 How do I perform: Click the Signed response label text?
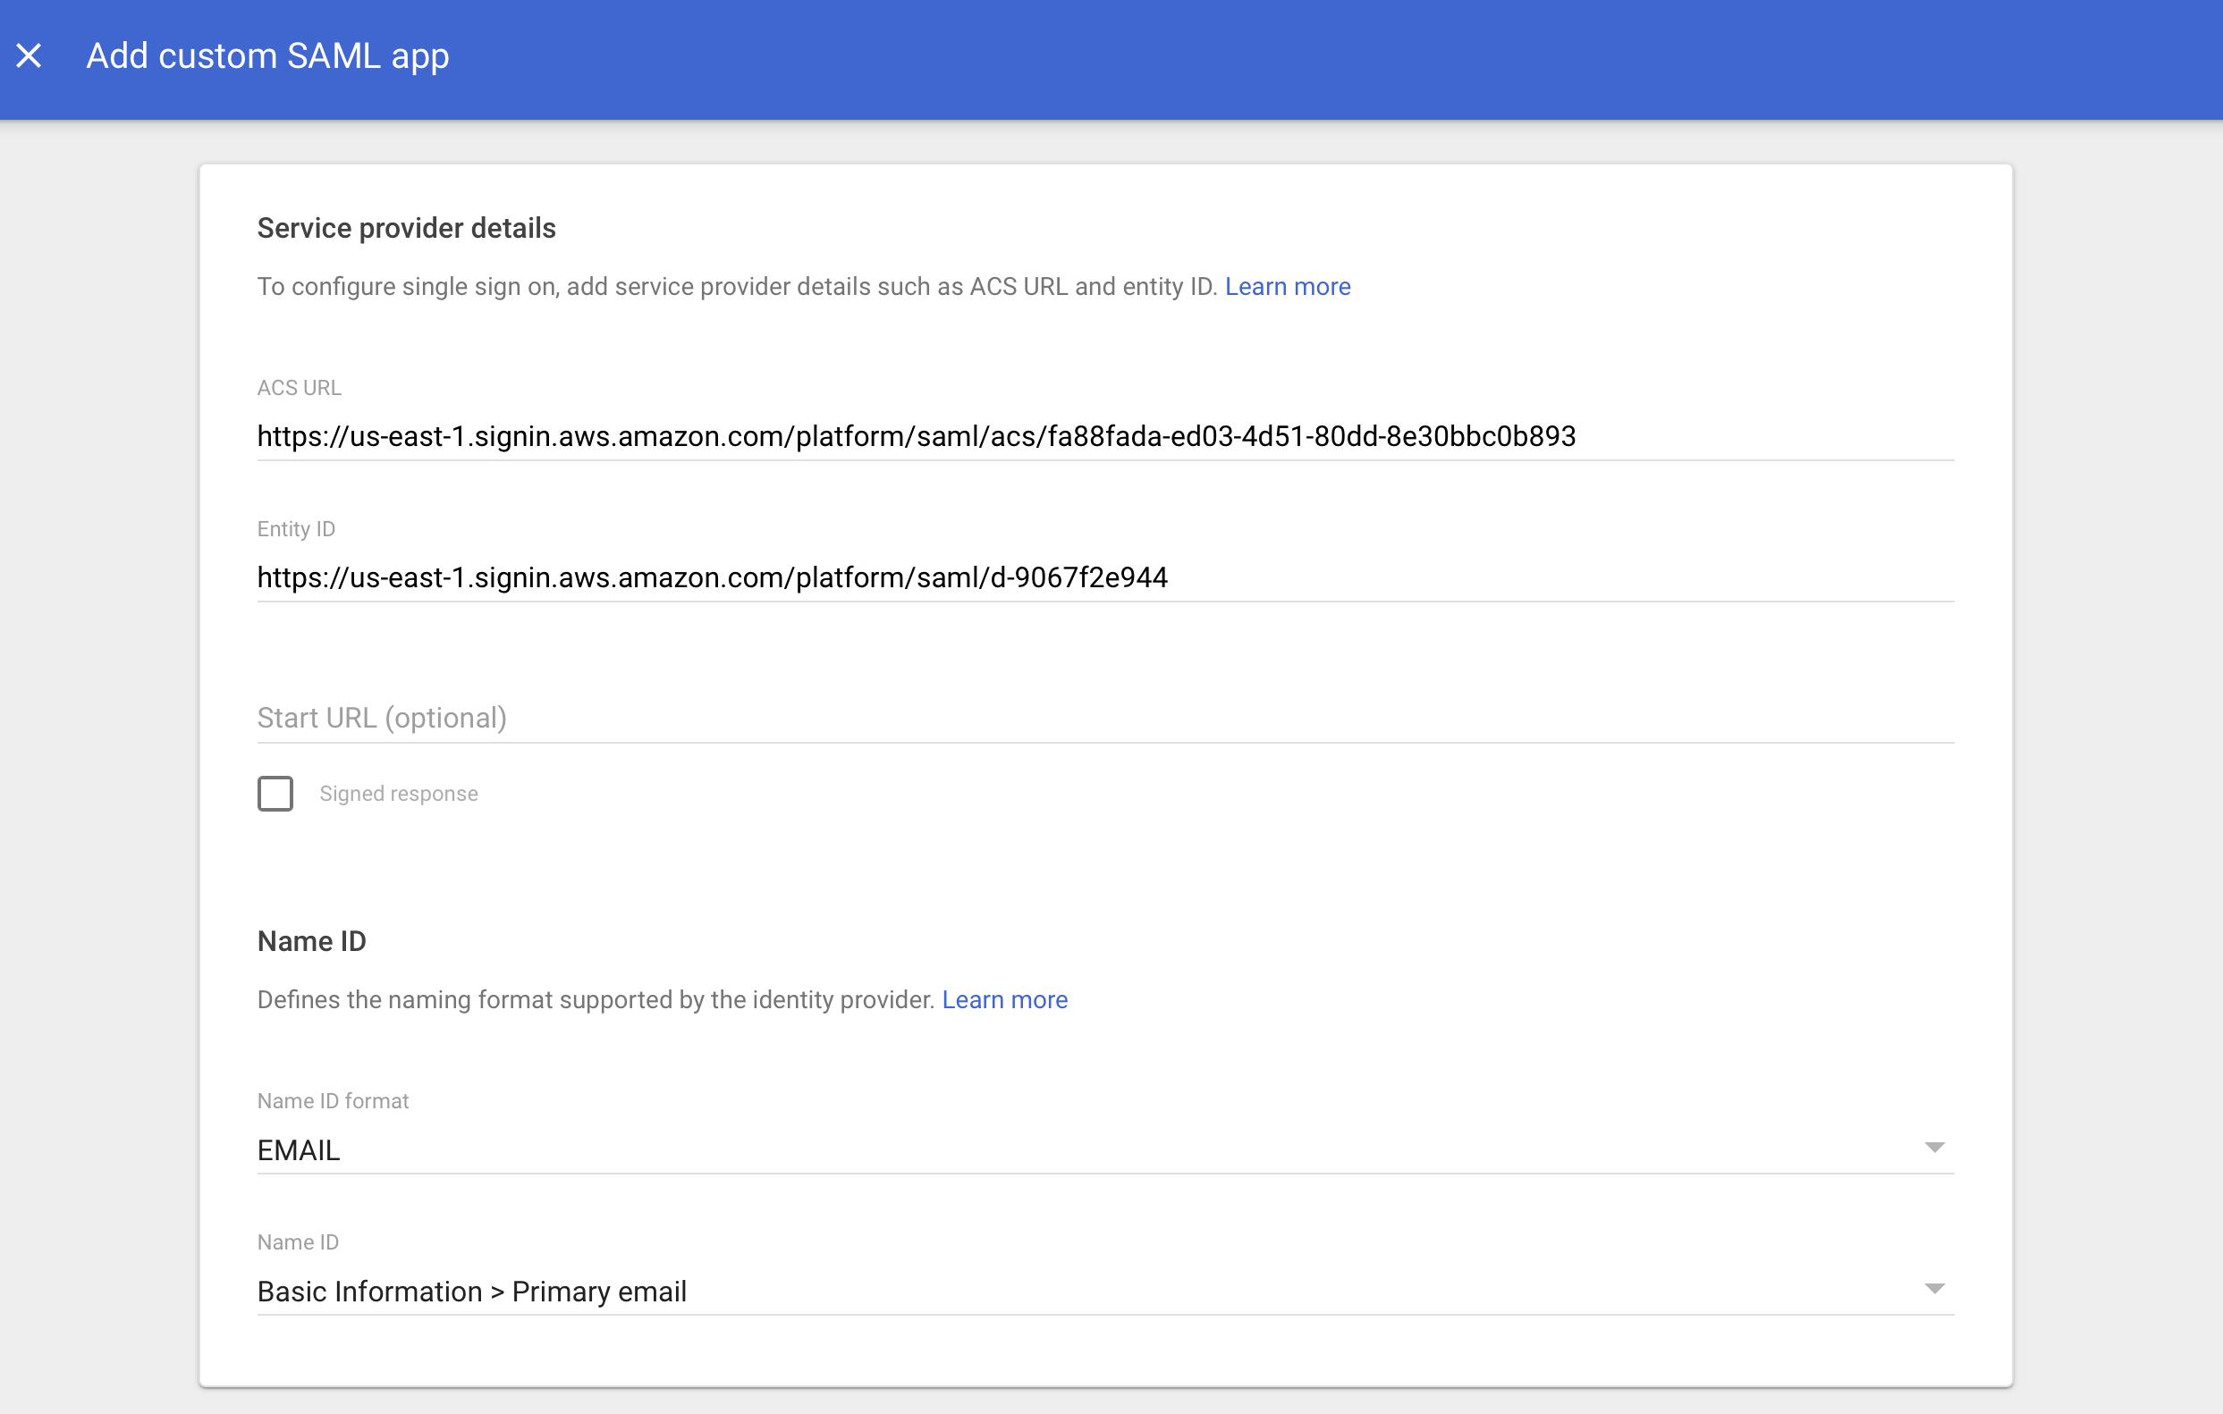(x=399, y=794)
